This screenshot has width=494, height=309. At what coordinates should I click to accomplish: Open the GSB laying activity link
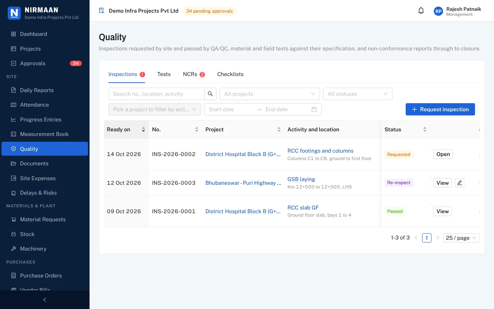click(x=301, y=179)
